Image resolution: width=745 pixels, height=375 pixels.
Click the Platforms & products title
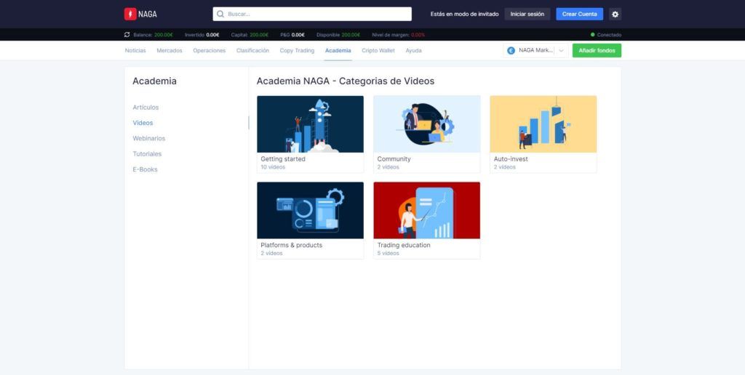click(291, 246)
